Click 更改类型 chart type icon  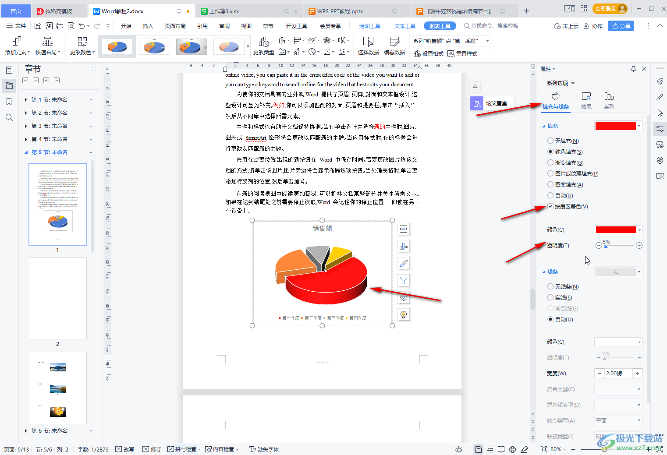(264, 46)
